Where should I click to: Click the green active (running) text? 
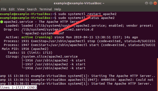click(x=37, y=37)
